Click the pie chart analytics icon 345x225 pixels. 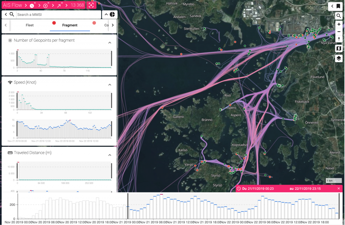click(x=113, y=14)
